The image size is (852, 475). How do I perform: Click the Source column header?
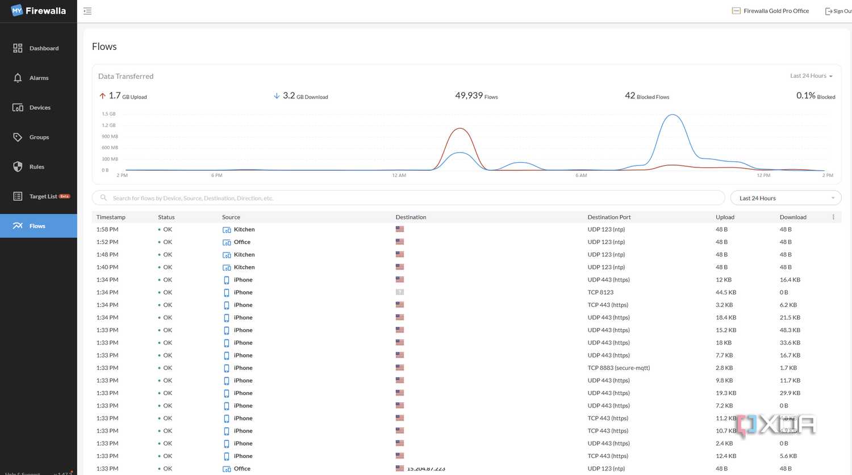click(231, 217)
